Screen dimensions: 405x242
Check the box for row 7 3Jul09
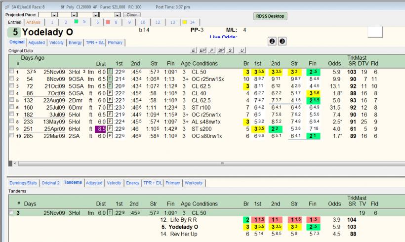tap(12, 114)
